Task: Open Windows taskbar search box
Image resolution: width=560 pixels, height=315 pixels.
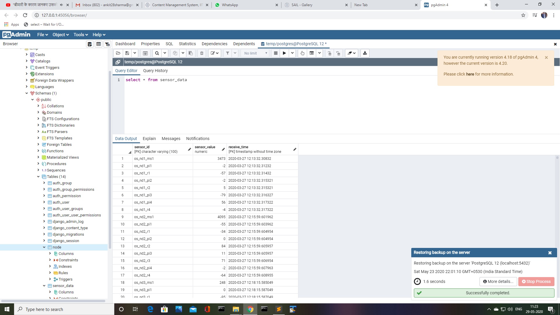Action: (64, 309)
